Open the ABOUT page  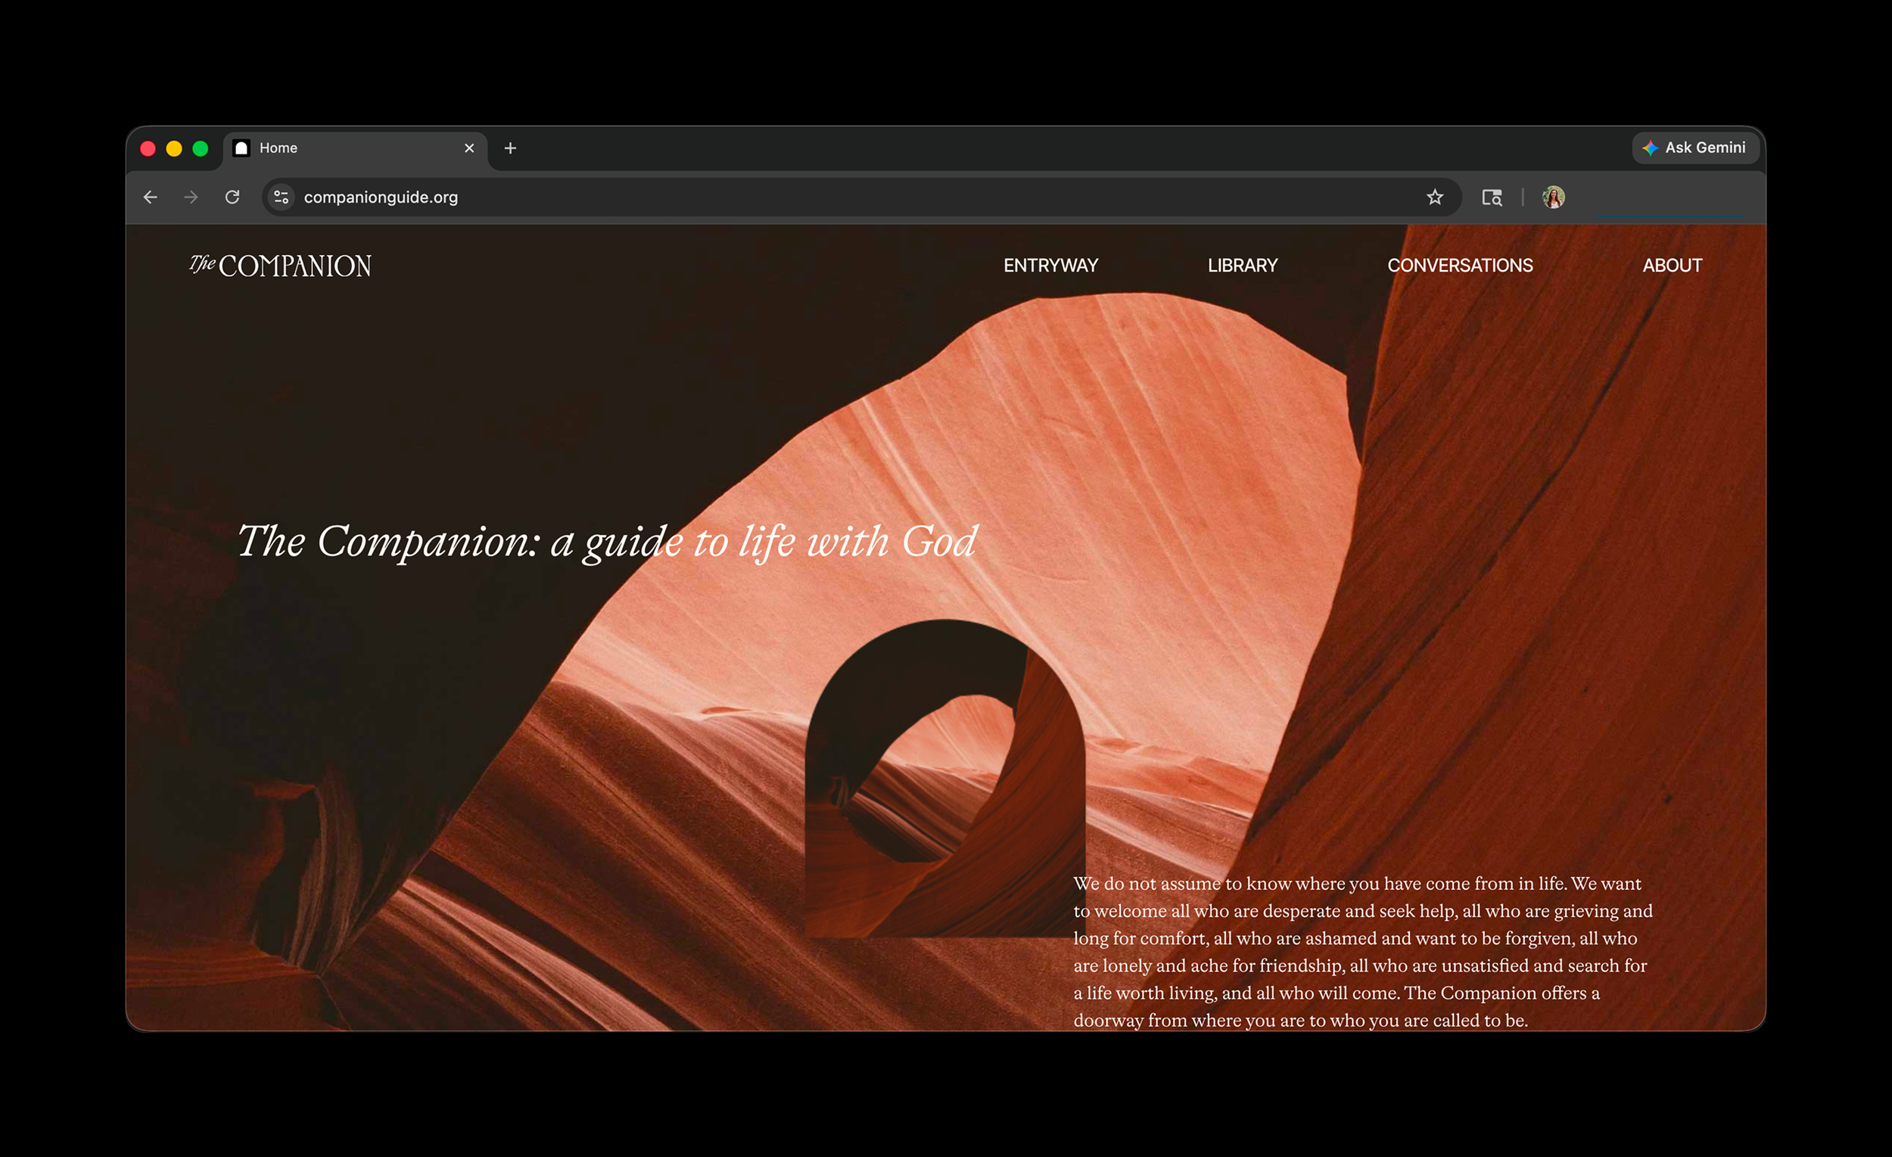coord(1672,265)
